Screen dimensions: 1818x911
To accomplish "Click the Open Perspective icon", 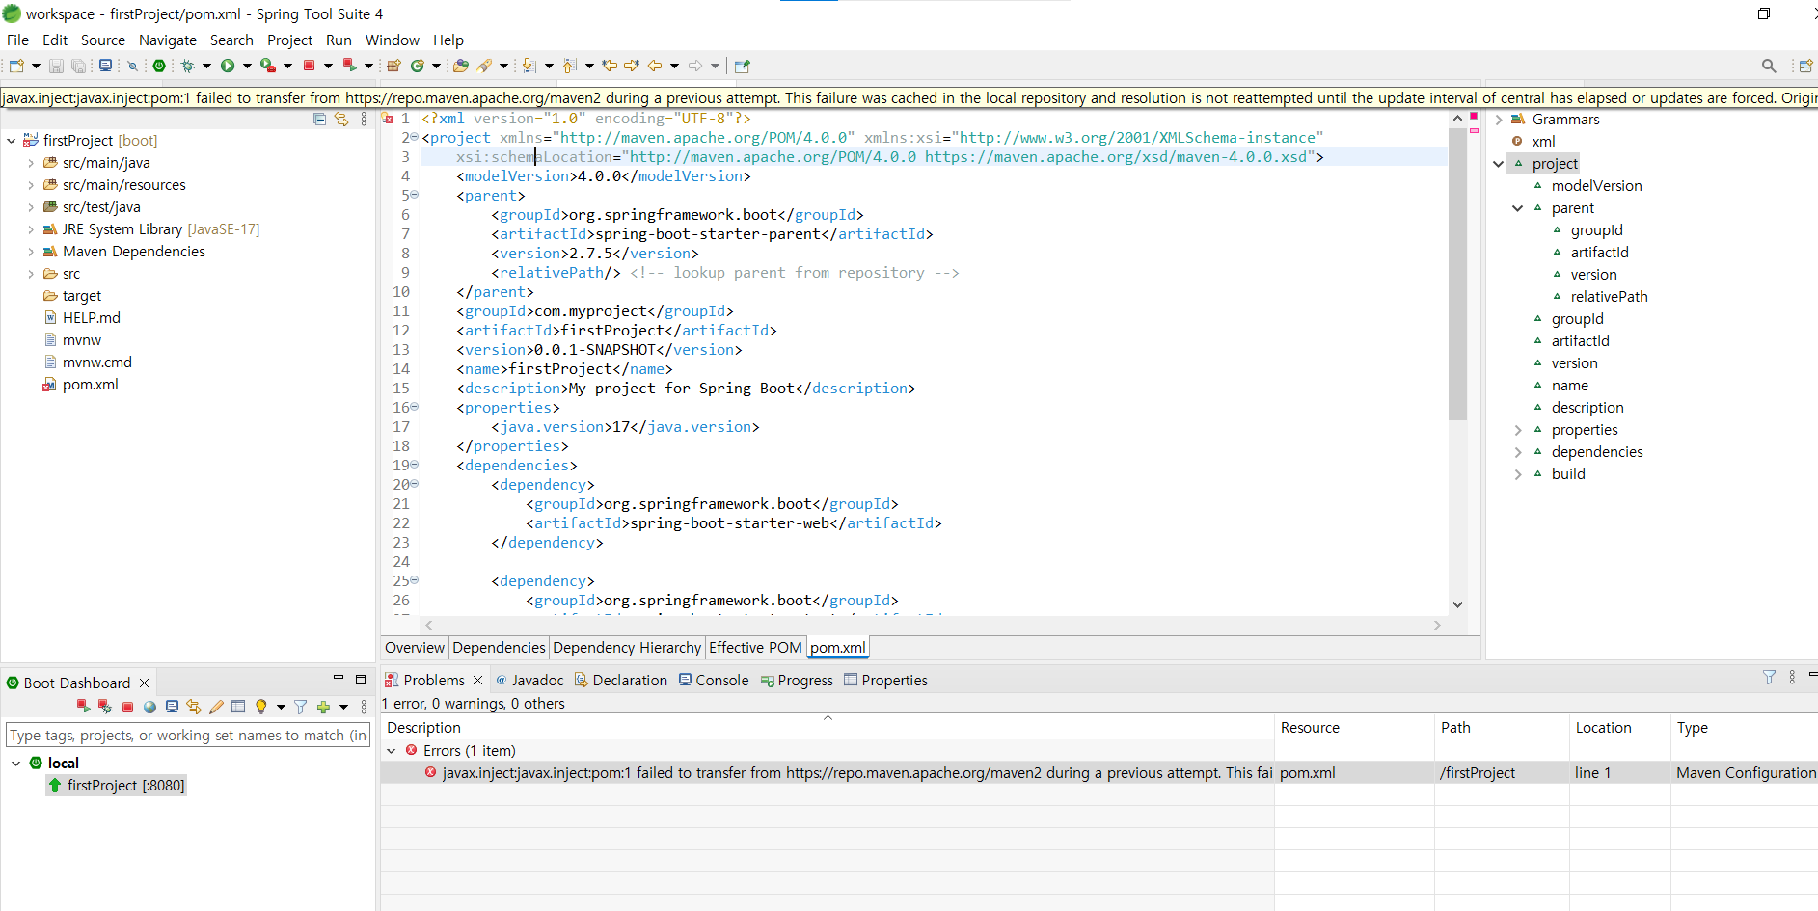I will point(1806,66).
